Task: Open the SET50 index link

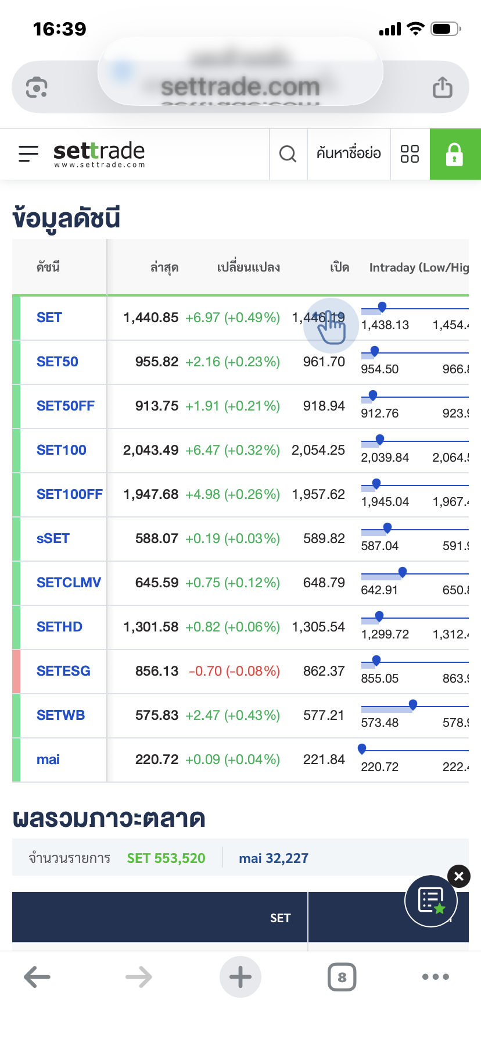Action: pyautogui.click(x=58, y=362)
